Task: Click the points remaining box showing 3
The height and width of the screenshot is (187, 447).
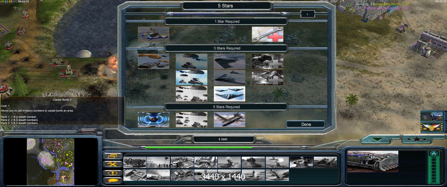Action: (308, 14)
